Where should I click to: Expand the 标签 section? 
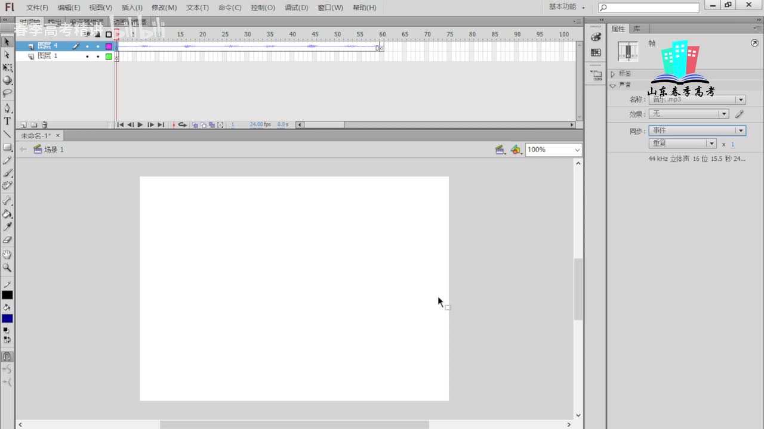point(613,74)
